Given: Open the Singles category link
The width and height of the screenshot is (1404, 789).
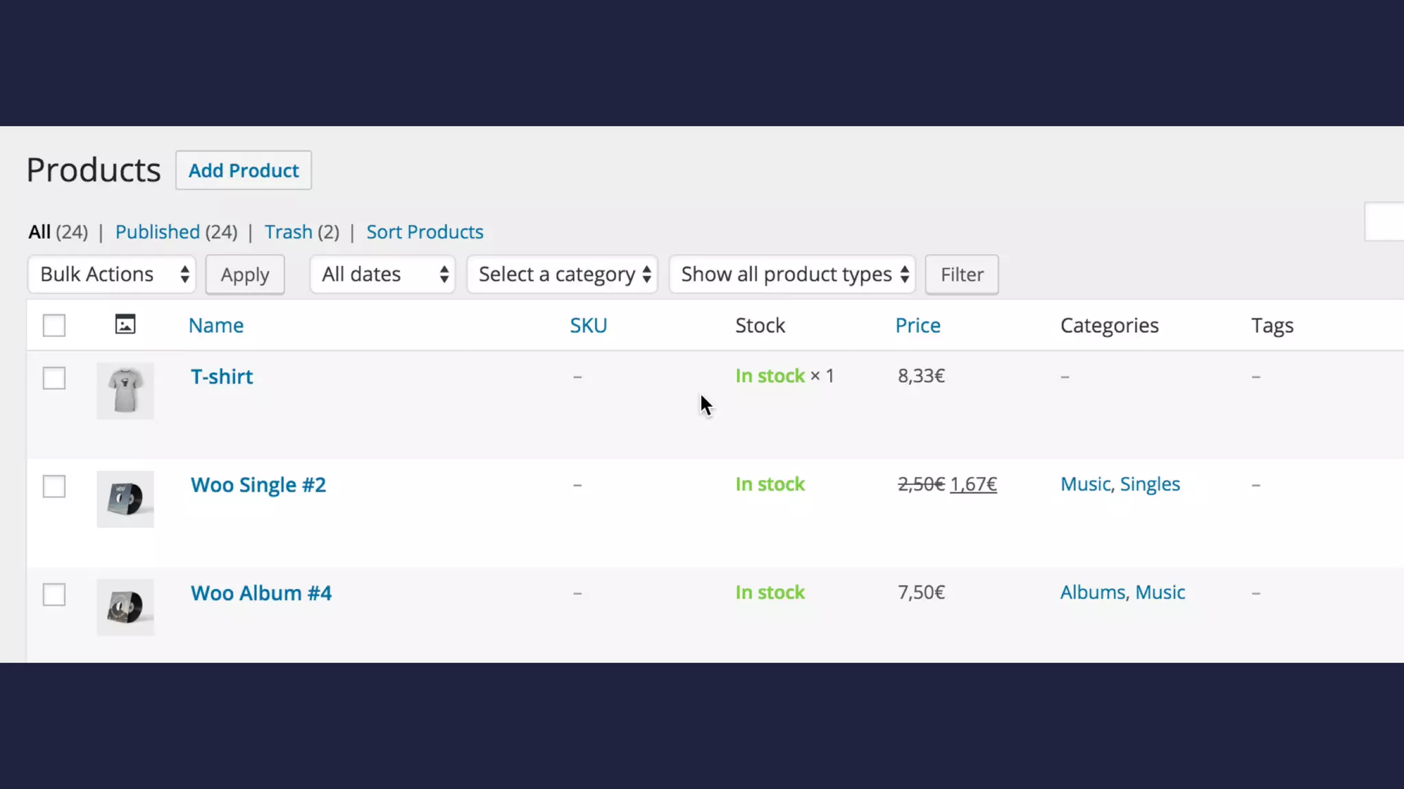Looking at the screenshot, I should coord(1150,484).
